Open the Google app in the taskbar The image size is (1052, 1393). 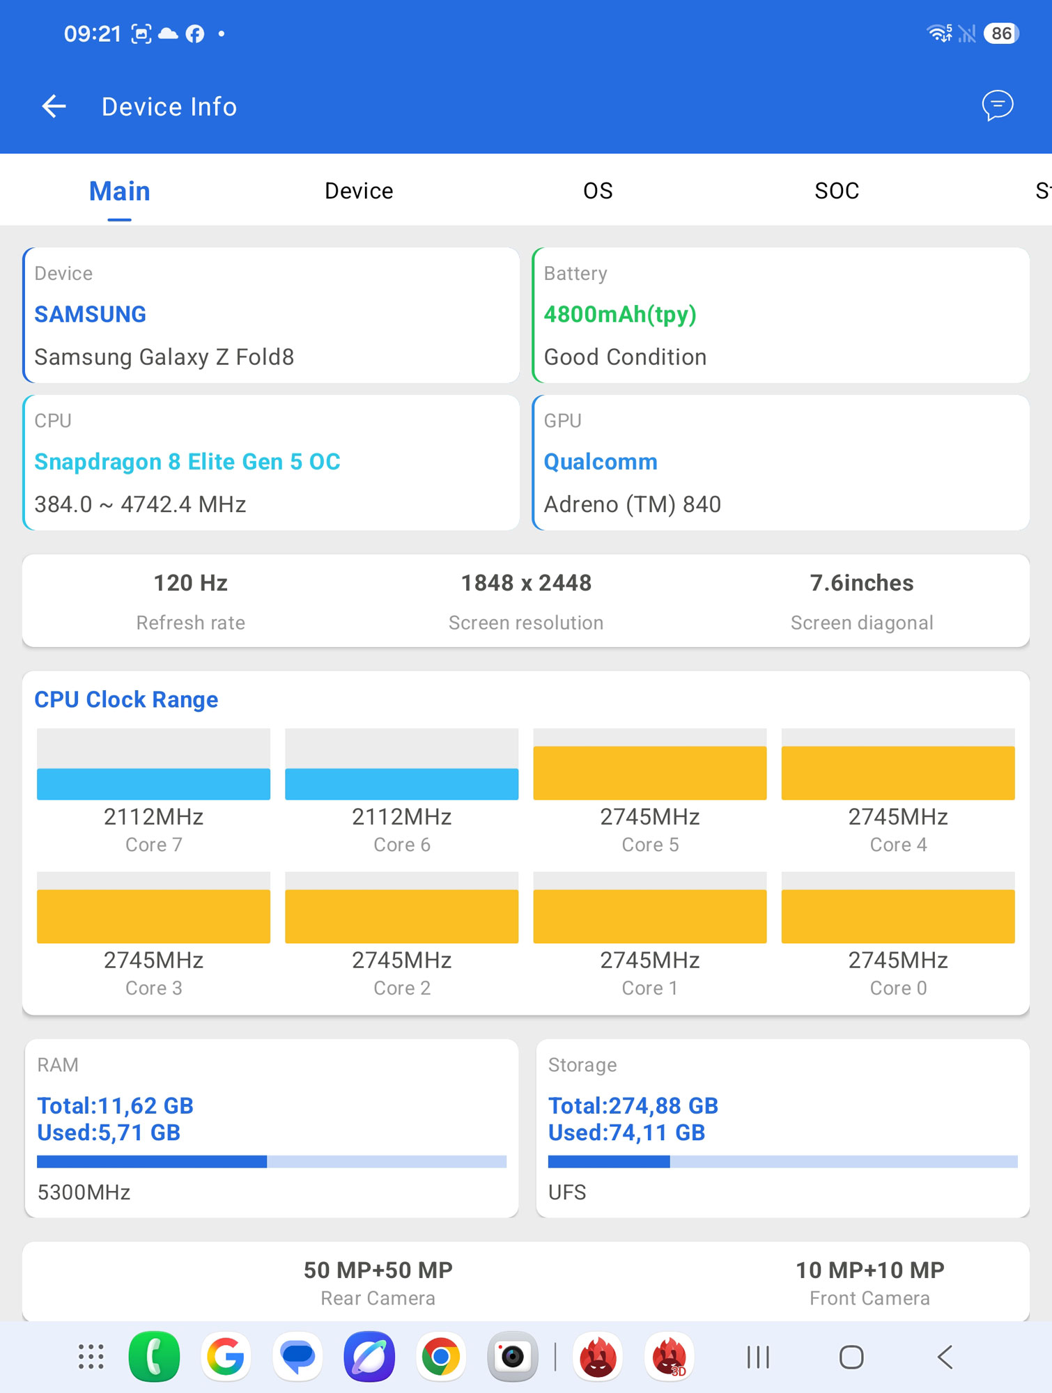pyautogui.click(x=226, y=1356)
